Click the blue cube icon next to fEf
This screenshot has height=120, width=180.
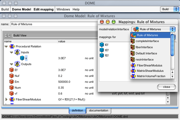tap(102, 55)
